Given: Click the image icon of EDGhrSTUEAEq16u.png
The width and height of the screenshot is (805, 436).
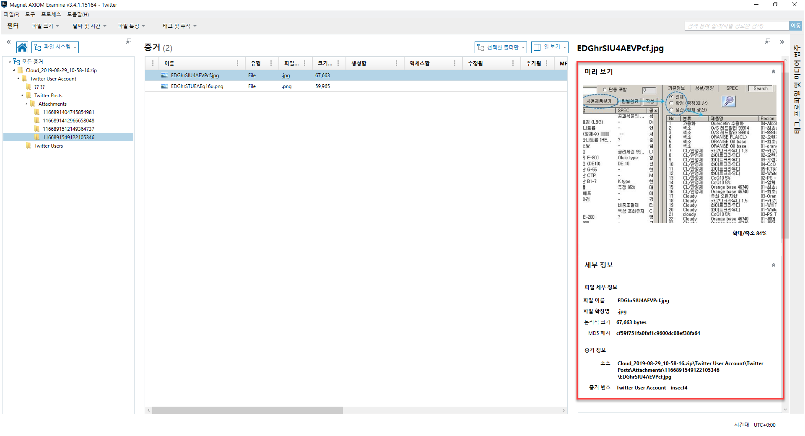Looking at the screenshot, I should coord(164,86).
